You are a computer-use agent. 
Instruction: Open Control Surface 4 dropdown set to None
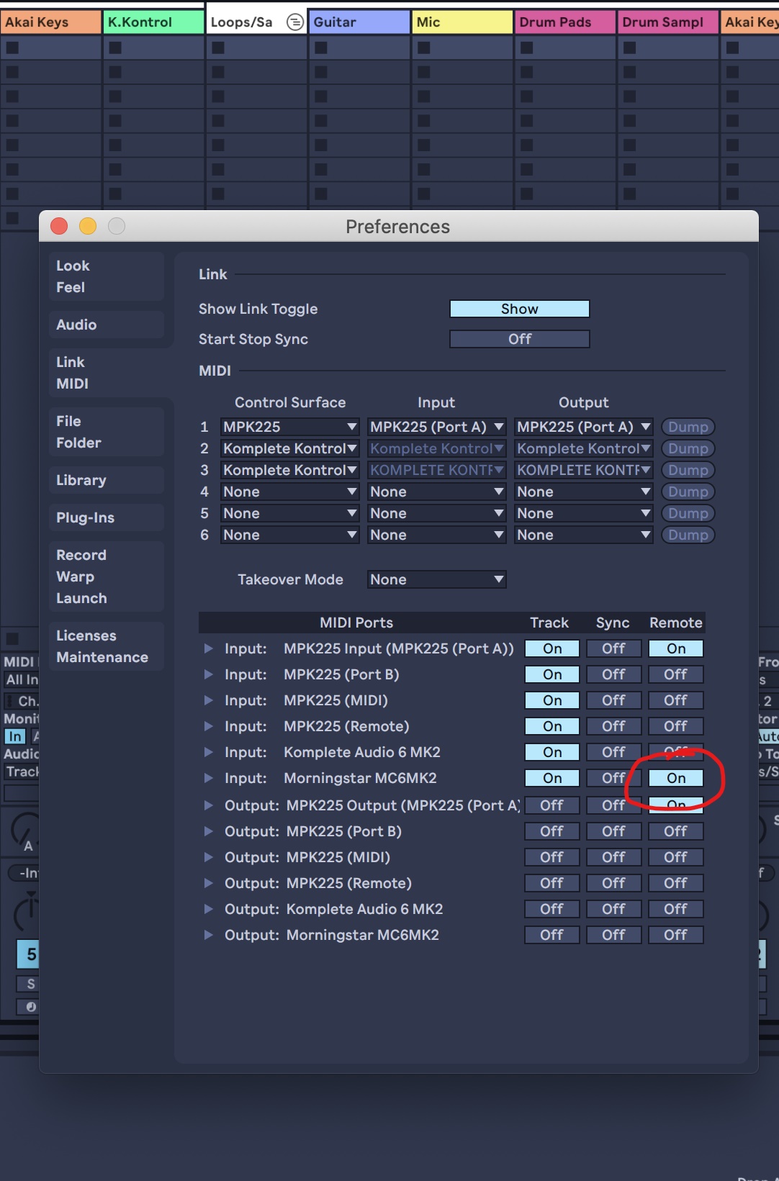(x=289, y=492)
